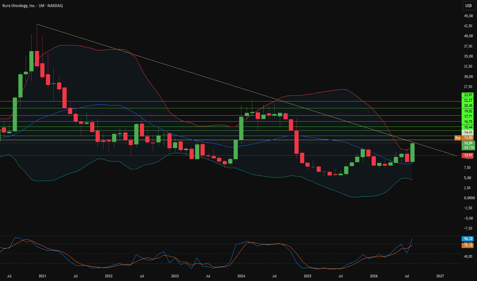Click the Kura Oncology, Inc. chart title
477x281 pixels.
click(x=19, y=6)
